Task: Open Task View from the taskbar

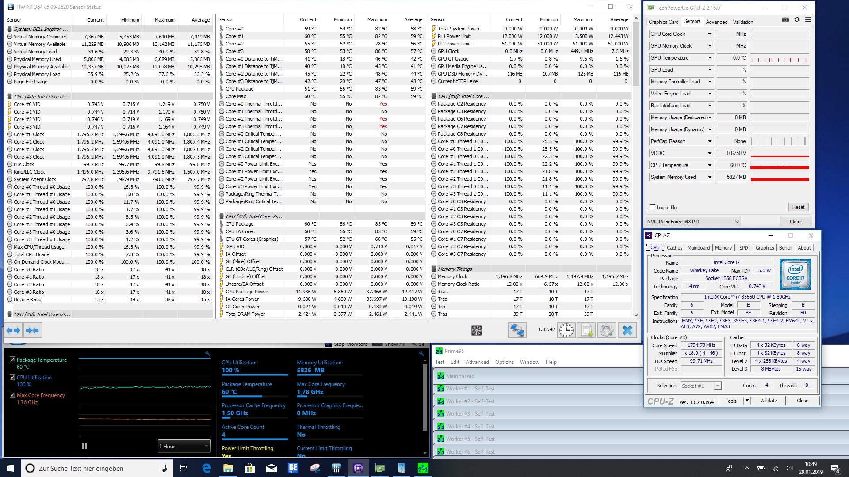Action: 184,468
